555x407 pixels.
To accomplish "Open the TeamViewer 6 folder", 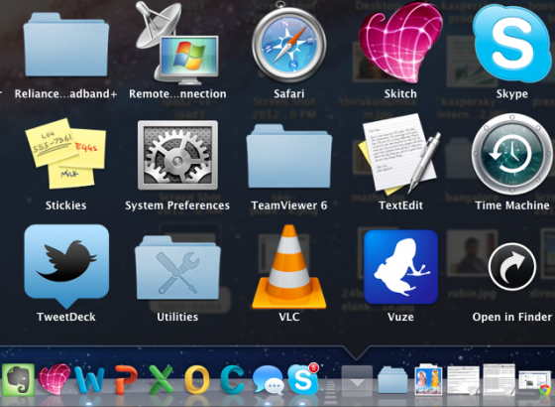I will tap(288, 157).
